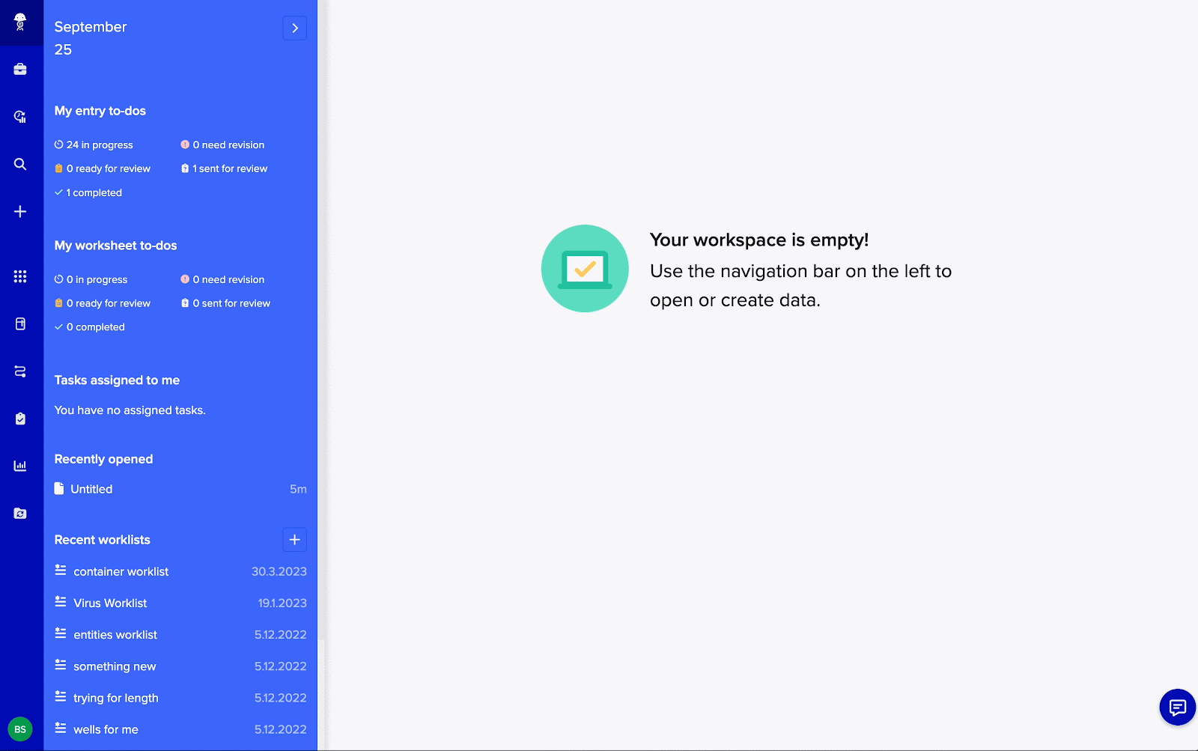
Task: Open the briefcase workspace icon in sidebar
Action: 20,68
